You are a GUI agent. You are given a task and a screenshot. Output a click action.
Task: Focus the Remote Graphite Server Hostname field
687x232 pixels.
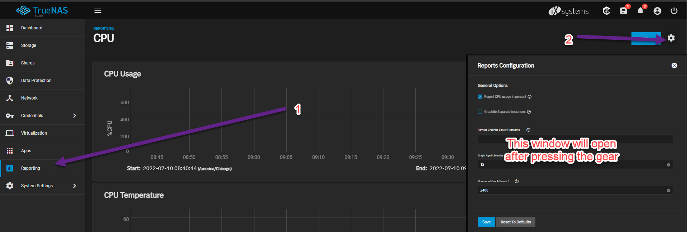(575, 139)
